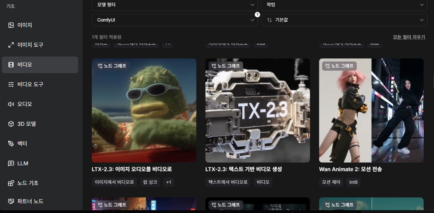The height and width of the screenshot is (213, 434).
Task: Click the 이미지 sidebar icon
Action: 11,25
